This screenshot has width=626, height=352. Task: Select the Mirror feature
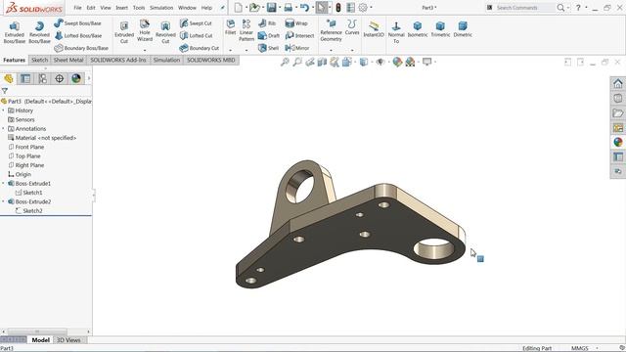(297, 48)
